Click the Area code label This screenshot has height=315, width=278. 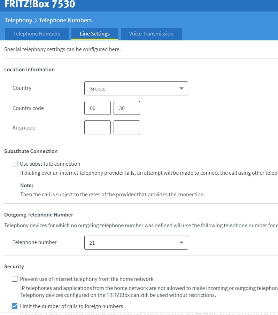coord(24,128)
